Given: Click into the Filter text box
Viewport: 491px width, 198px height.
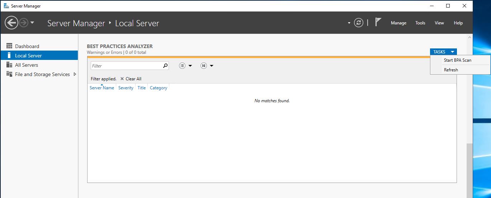Looking at the screenshot, I should [126, 66].
